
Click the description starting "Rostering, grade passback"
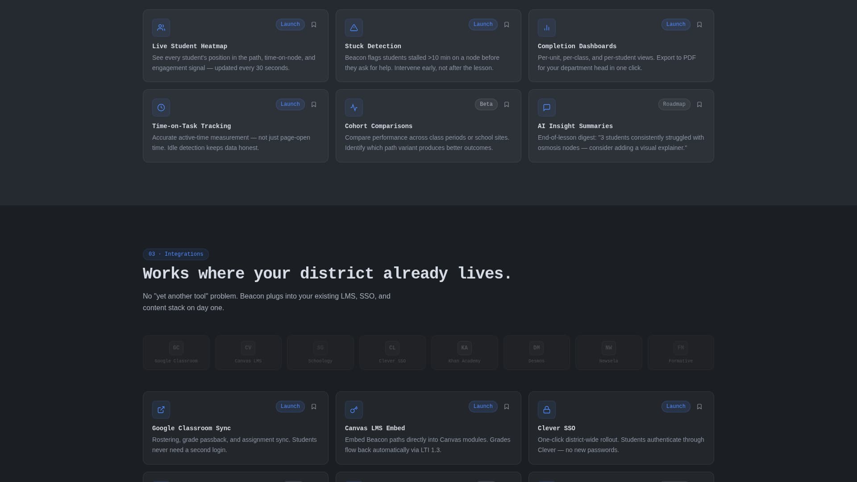(234, 445)
